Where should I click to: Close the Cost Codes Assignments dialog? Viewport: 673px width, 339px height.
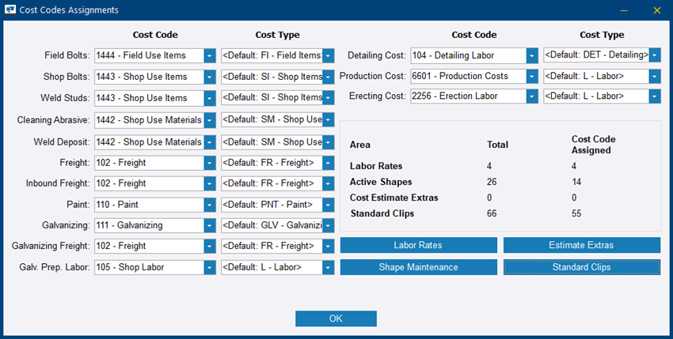[656, 10]
